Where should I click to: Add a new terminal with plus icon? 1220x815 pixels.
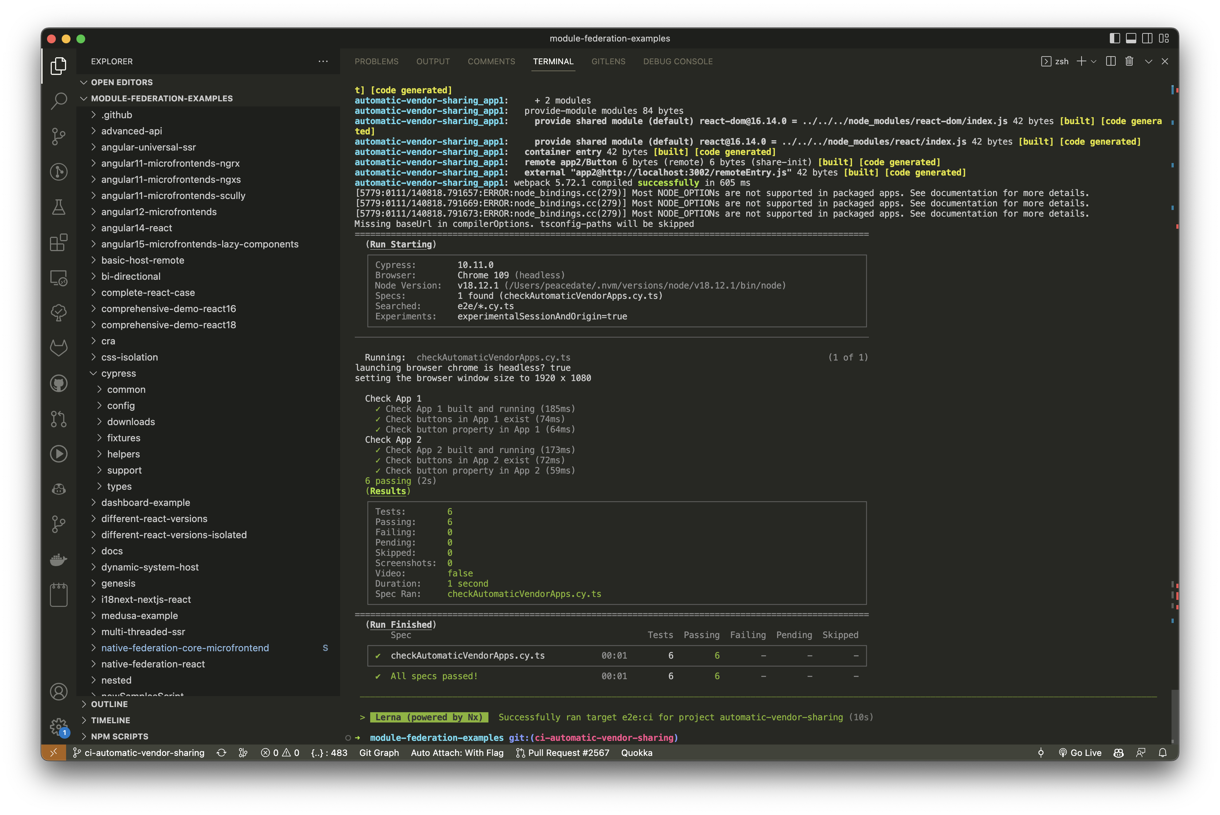tap(1081, 61)
